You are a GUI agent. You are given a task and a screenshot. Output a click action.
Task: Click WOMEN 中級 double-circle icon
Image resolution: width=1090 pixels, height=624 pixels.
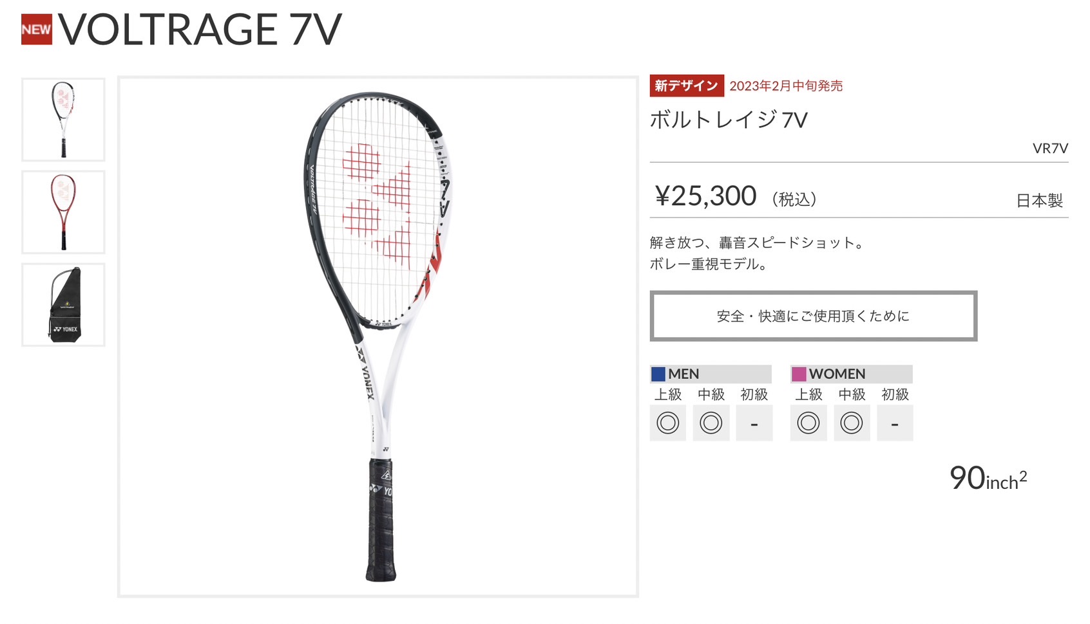tap(852, 423)
